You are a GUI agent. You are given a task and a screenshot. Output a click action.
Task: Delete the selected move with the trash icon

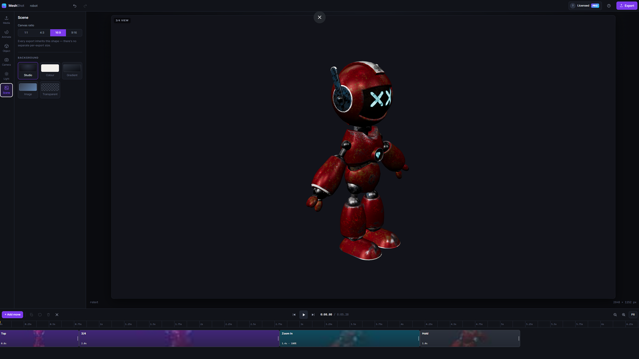point(48,315)
